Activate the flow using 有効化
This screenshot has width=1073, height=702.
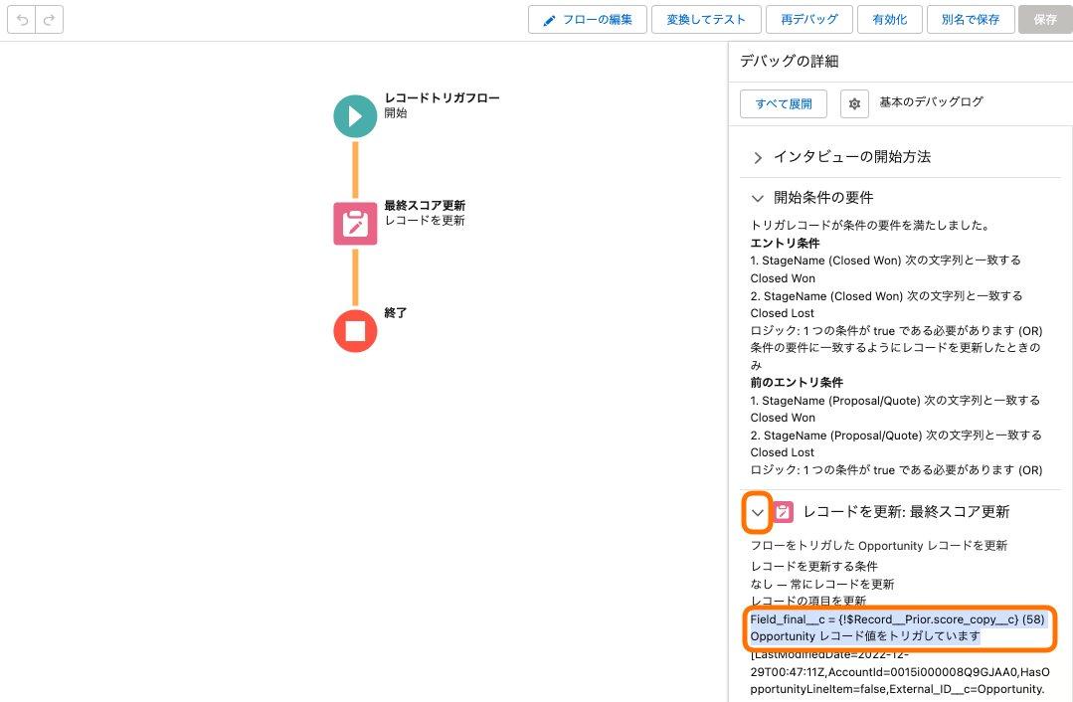tap(889, 19)
